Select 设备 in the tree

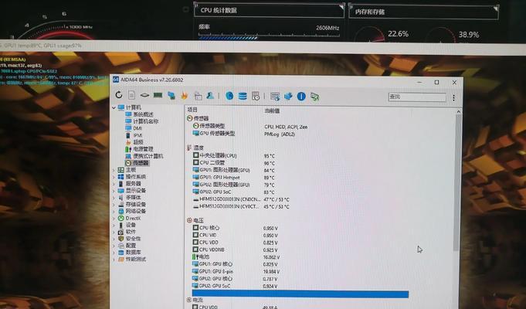[x=127, y=225]
